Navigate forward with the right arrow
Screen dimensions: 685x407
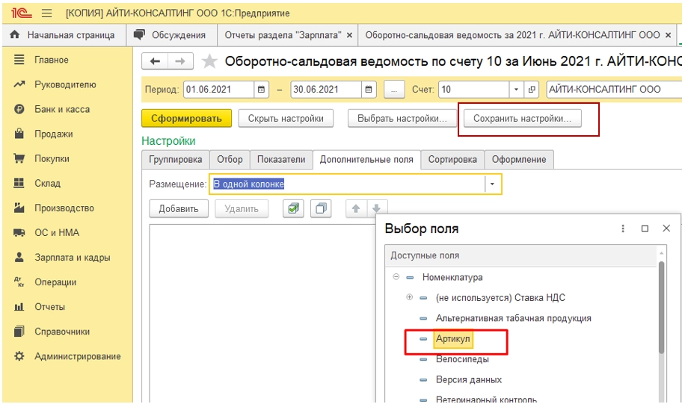[x=180, y=61]
